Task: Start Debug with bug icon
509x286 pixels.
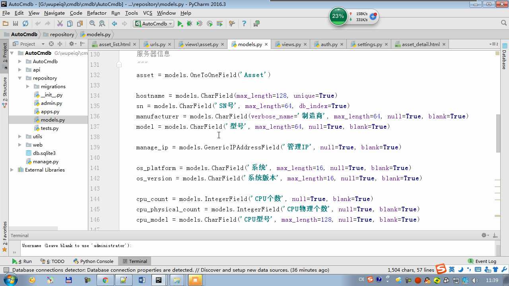Action: (x=190, y=24)
